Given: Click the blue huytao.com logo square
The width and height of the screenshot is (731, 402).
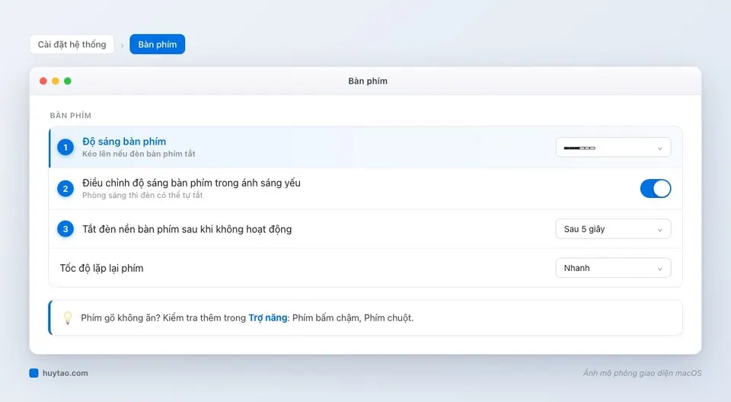Looking at the screenshot, I should (x=34, y=373).
